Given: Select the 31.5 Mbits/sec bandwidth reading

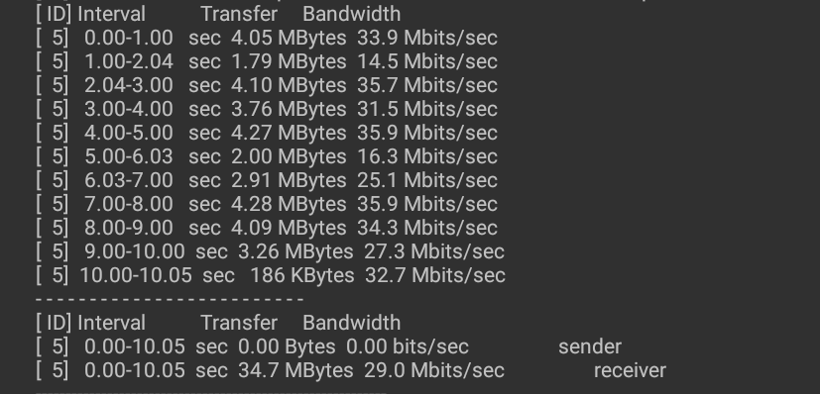Looking at the screenshot, I should (x=427, y=109).
